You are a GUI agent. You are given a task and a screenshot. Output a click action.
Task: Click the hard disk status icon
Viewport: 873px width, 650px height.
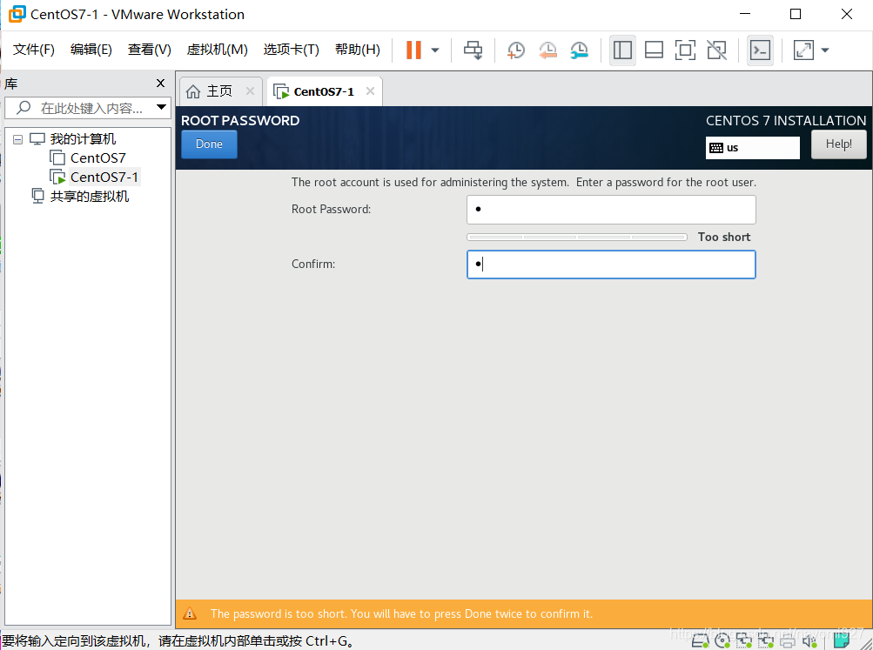700,641
